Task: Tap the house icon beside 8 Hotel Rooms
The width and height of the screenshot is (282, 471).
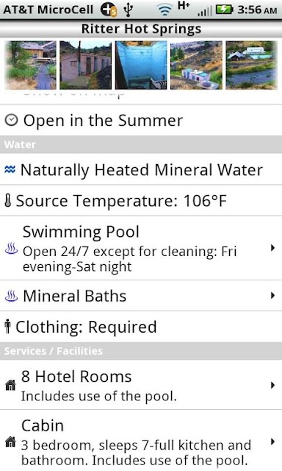Action: [10, 385]
